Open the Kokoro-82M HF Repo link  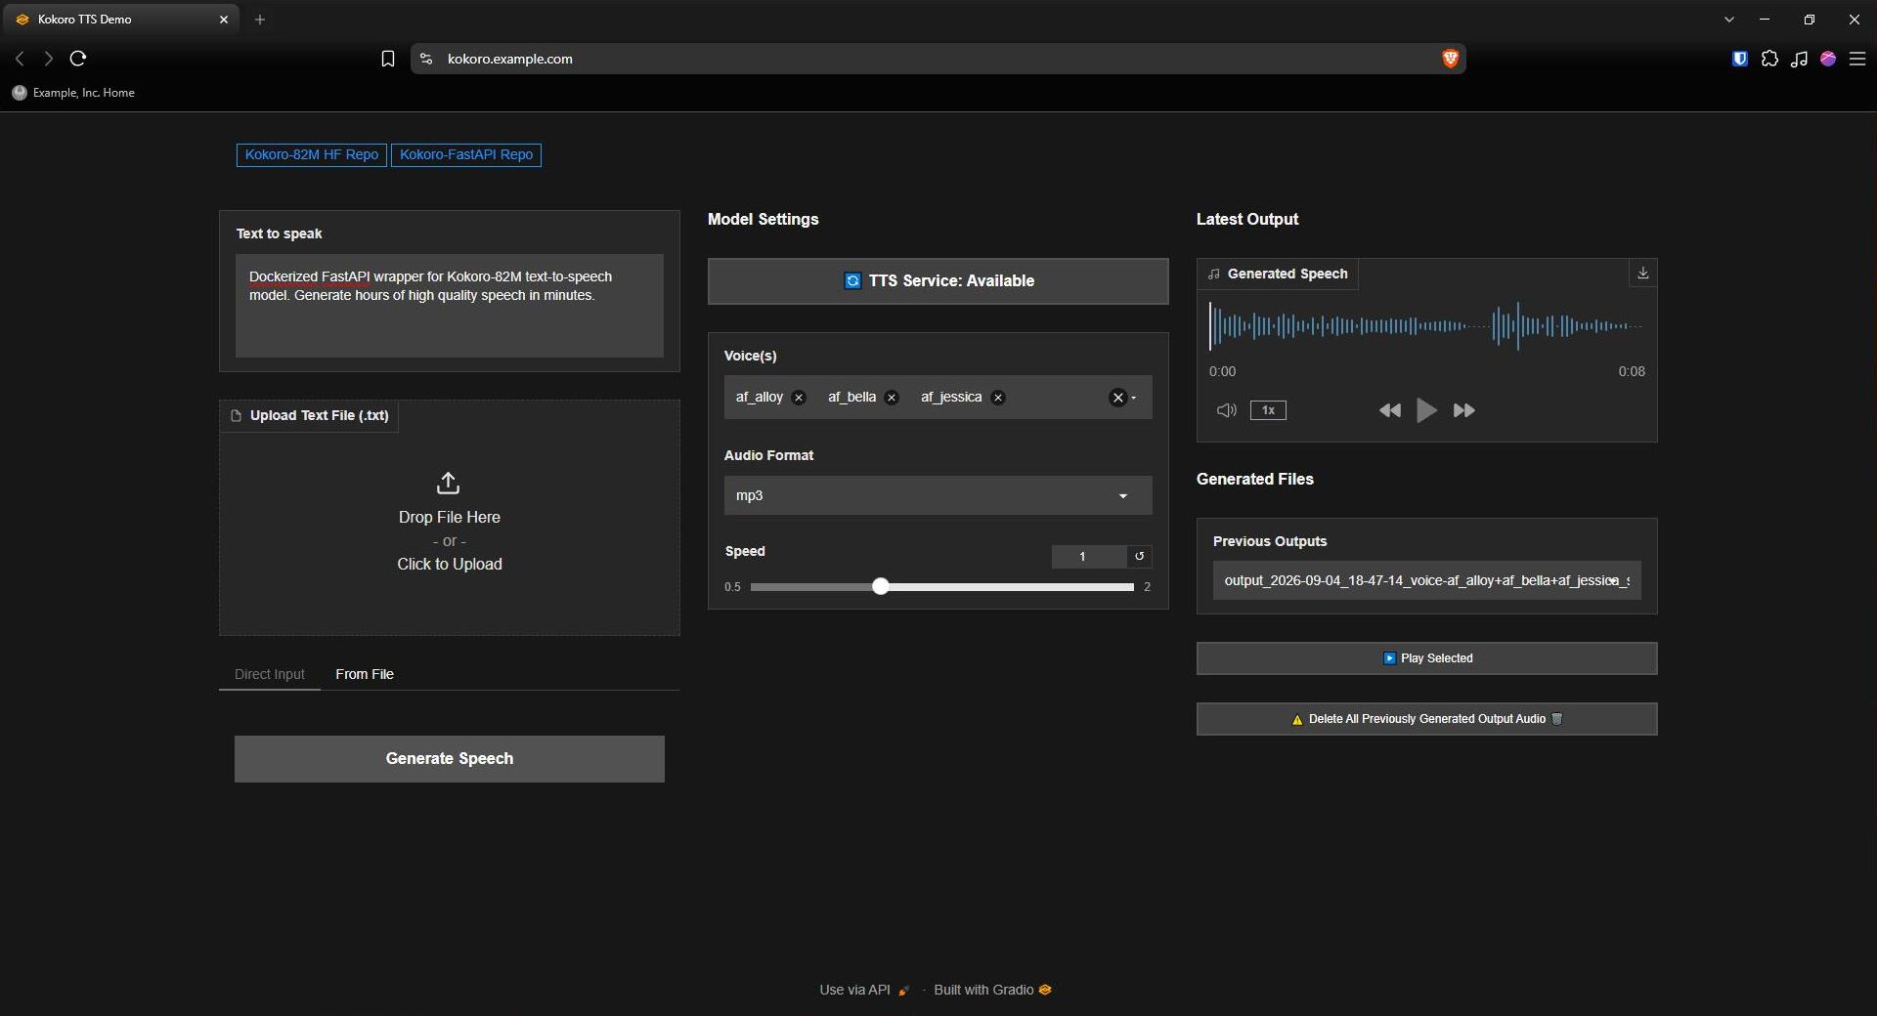(311, 155)
